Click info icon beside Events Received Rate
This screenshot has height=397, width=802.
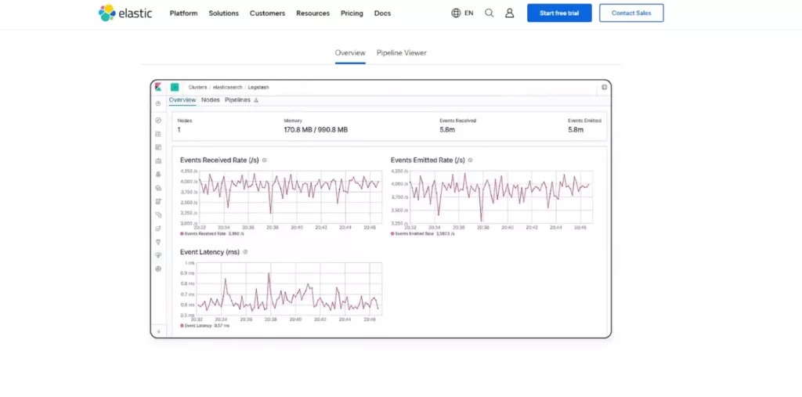265,160
